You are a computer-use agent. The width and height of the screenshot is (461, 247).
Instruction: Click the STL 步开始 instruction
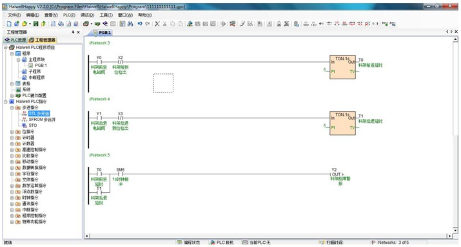[x=39, y=113]
